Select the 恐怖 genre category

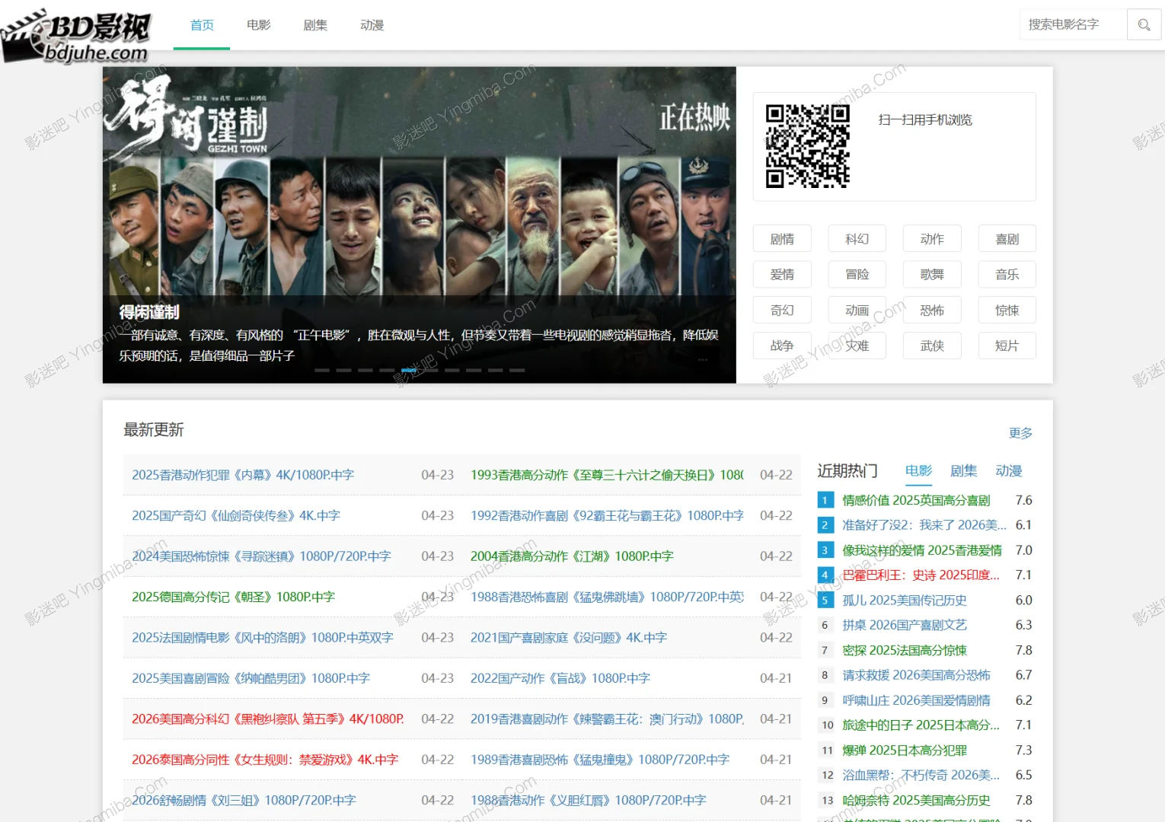(932, 310)
